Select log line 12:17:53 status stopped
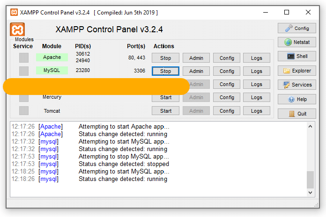Viewport: 326px width, 217px height. (x=90, y=164)
